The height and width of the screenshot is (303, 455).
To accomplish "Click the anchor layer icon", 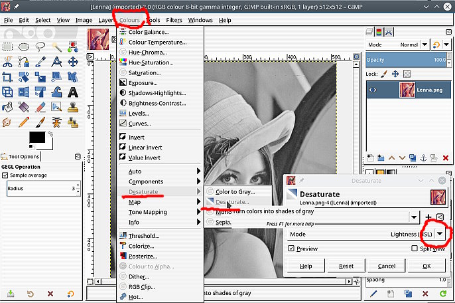I will (424, 158).
